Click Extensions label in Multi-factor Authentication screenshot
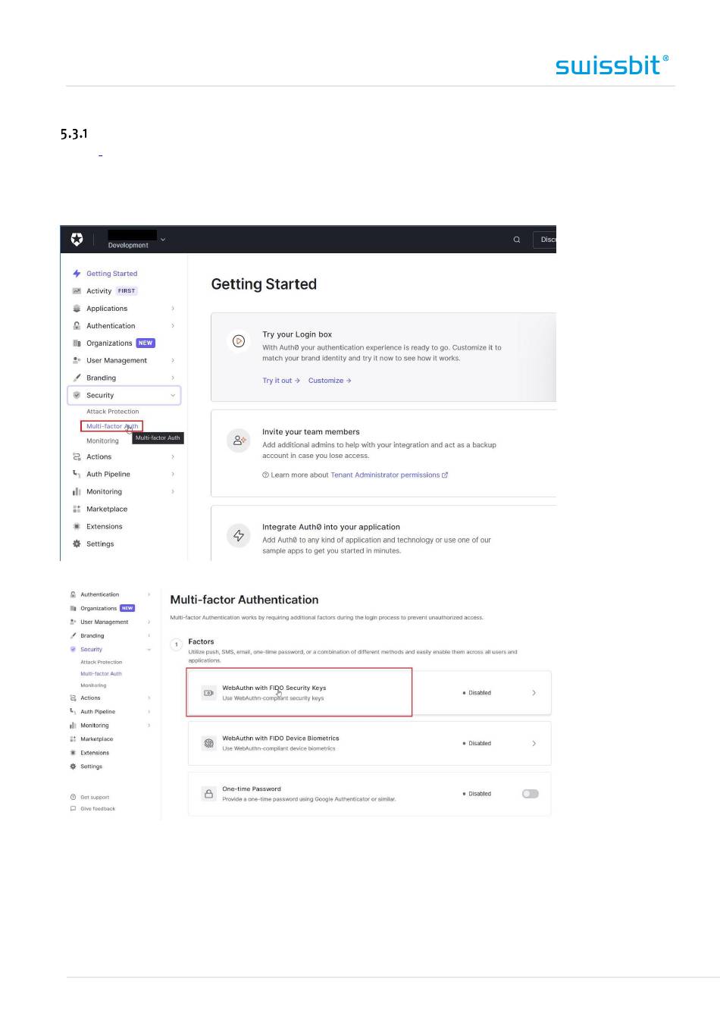 [95, 753]
